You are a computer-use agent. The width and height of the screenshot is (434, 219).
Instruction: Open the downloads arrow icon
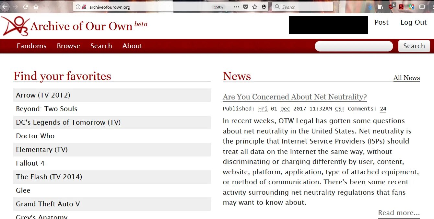point(371,7)
